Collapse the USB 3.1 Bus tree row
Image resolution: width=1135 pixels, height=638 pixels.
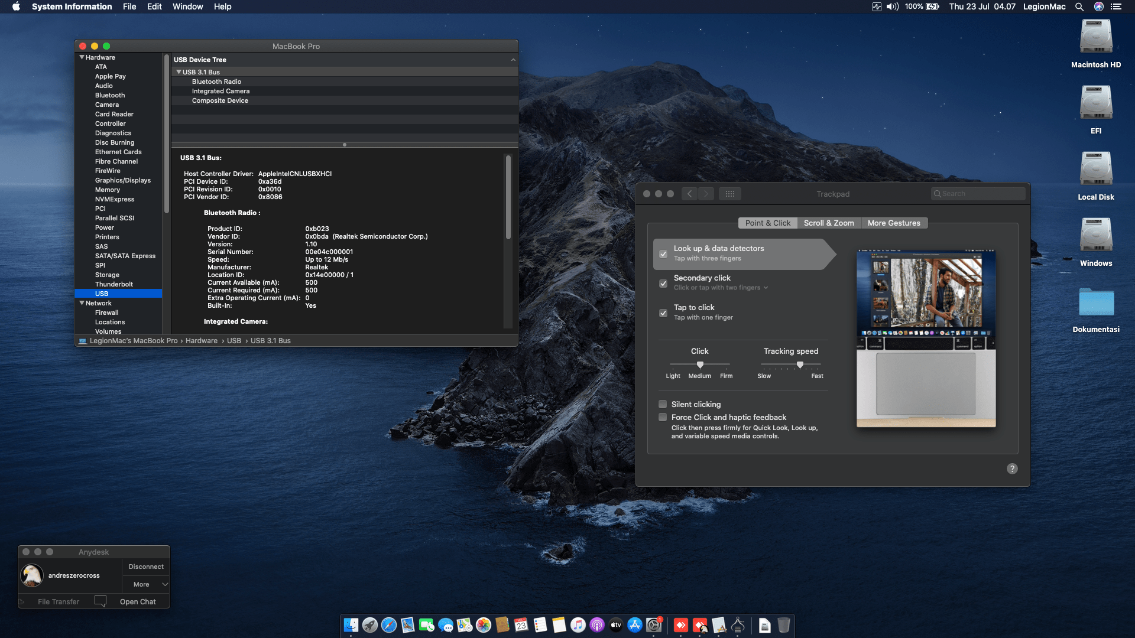[x=179, y=72]
